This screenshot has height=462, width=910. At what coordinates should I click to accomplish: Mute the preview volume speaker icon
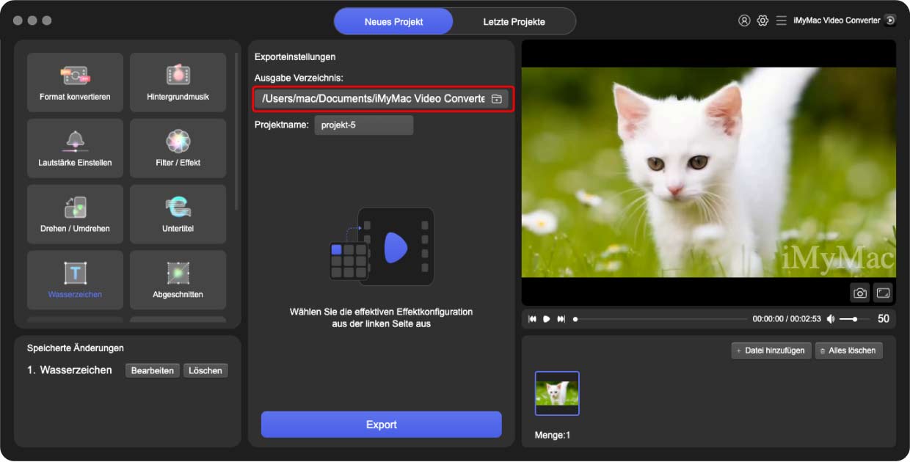[x=831, y=319]
